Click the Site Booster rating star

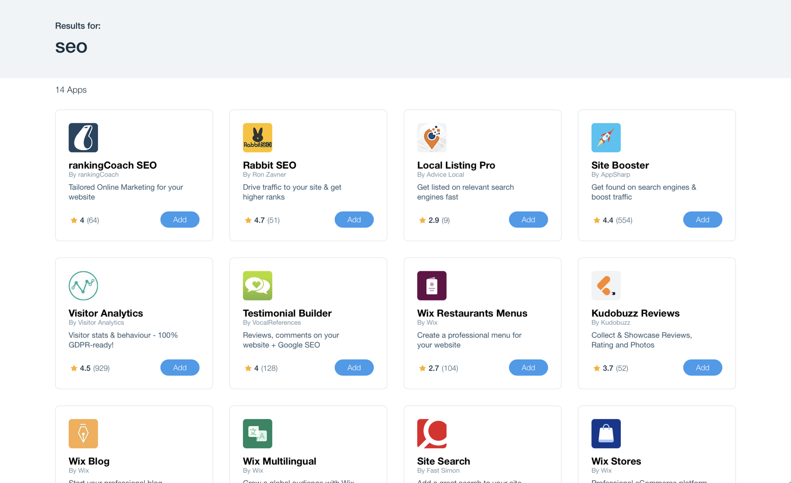click(x=596, y=220)
